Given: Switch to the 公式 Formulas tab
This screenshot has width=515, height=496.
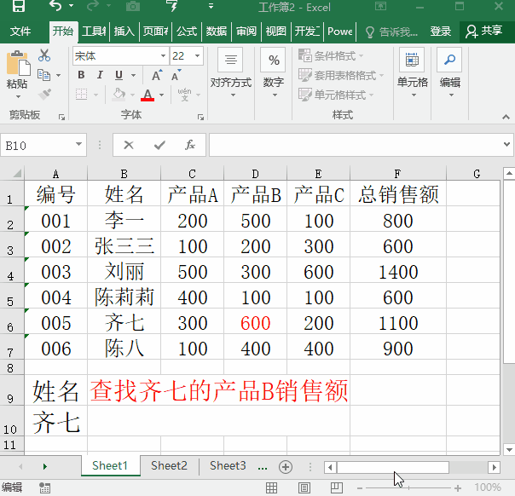Looking at the screenshot, I should 187,32.
